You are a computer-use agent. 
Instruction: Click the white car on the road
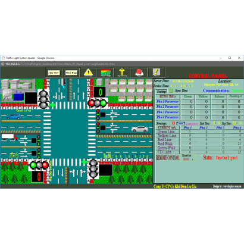pyautogui.click(x=140, y=129)
